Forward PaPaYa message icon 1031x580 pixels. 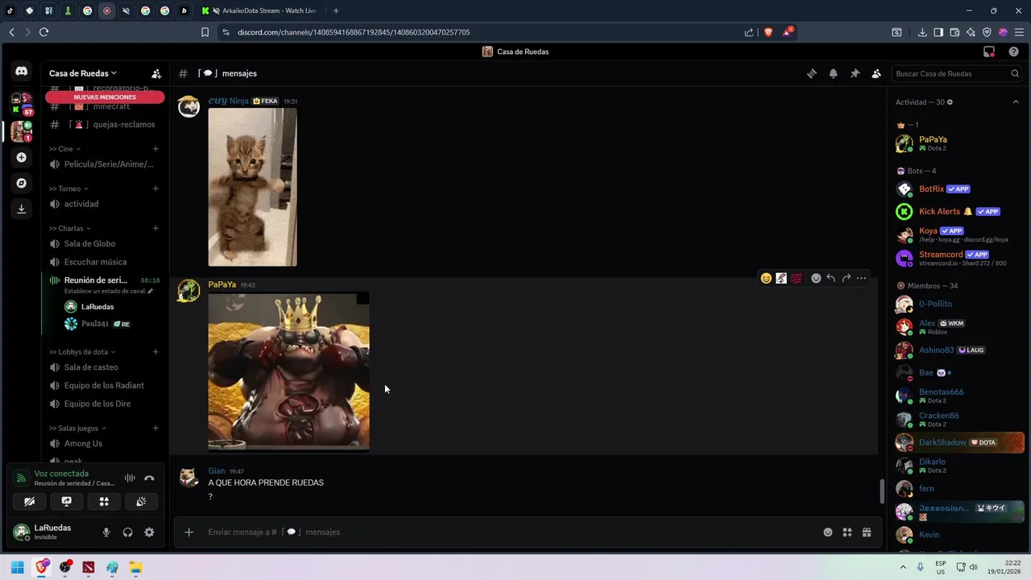pyautogui.click(x=846, y=278)
